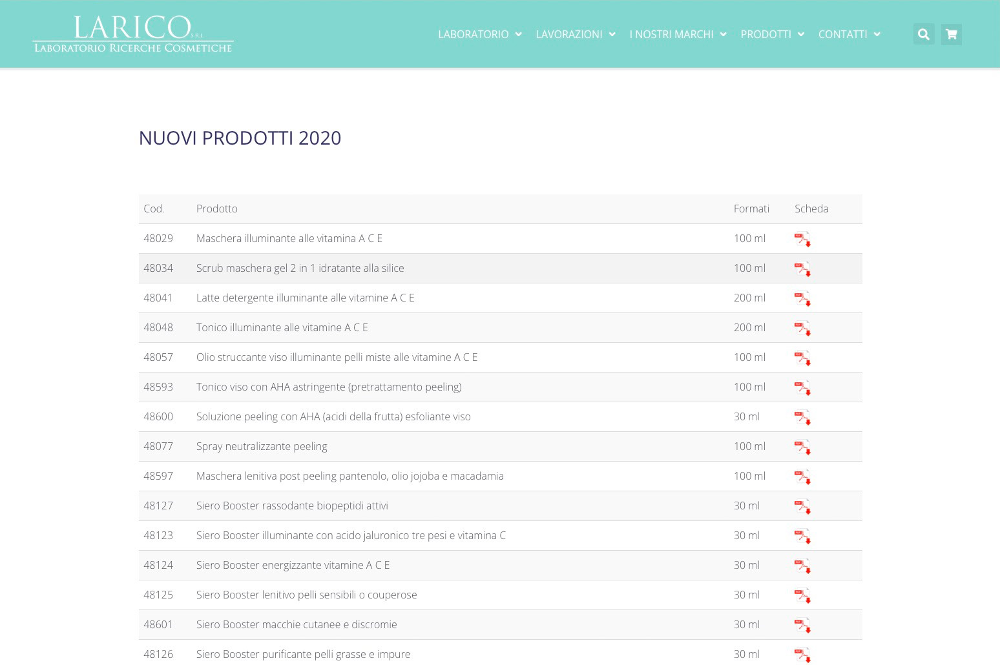Download PDF sheet for product 48125

[802, 596]
